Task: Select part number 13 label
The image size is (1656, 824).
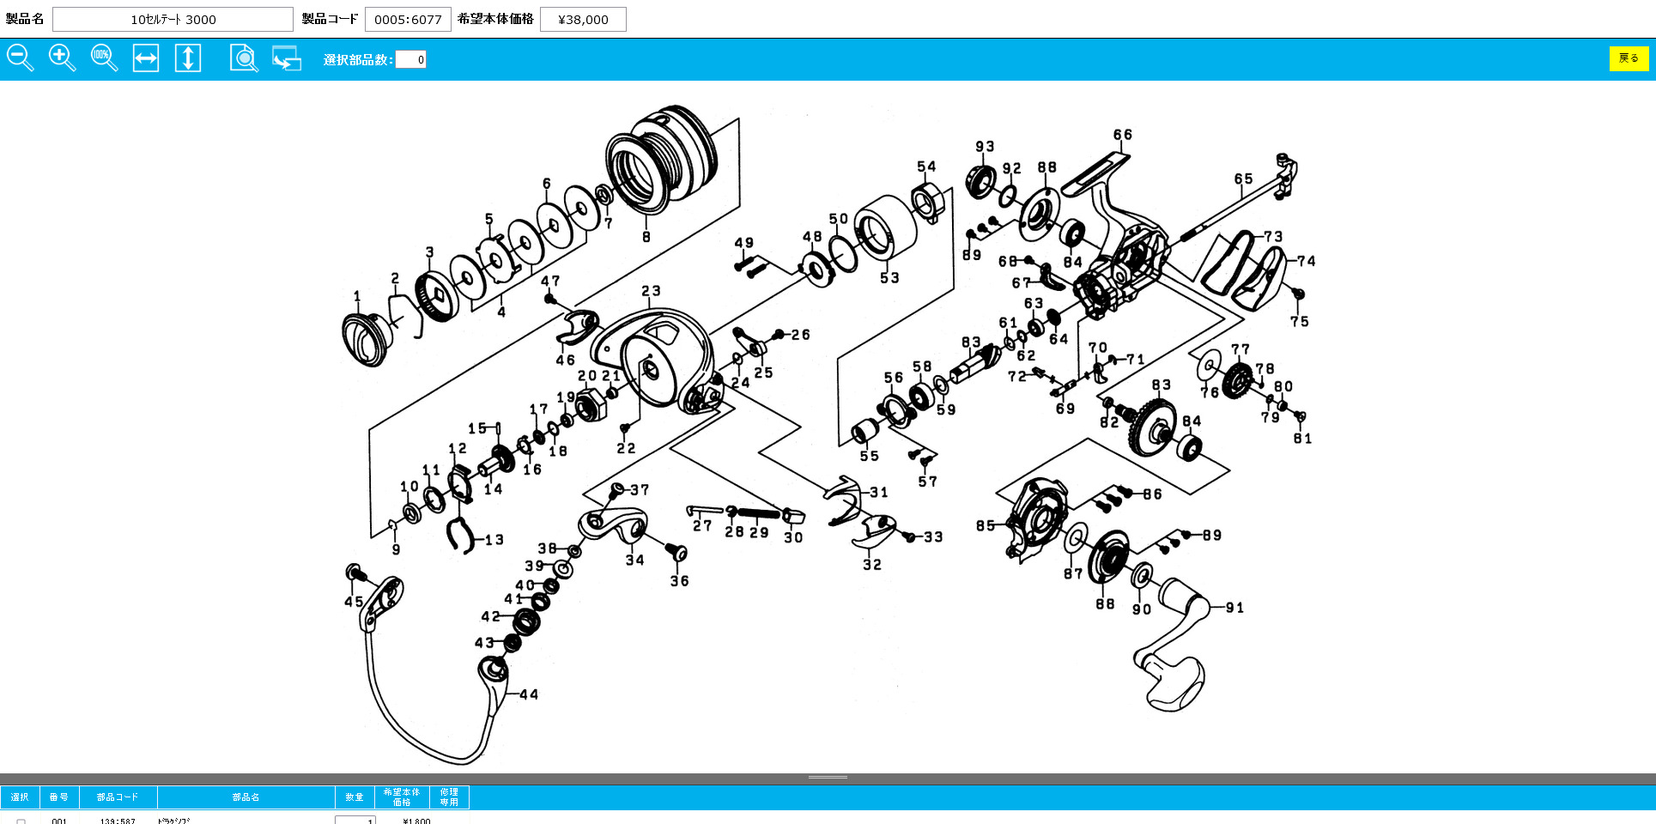Action: (x=494, y=540)
